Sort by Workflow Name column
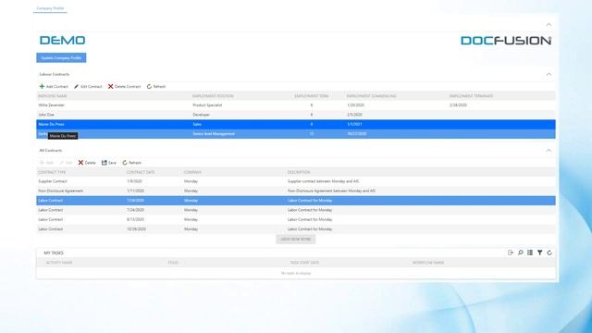Screen dimensions: 592x333 point(428,263)
